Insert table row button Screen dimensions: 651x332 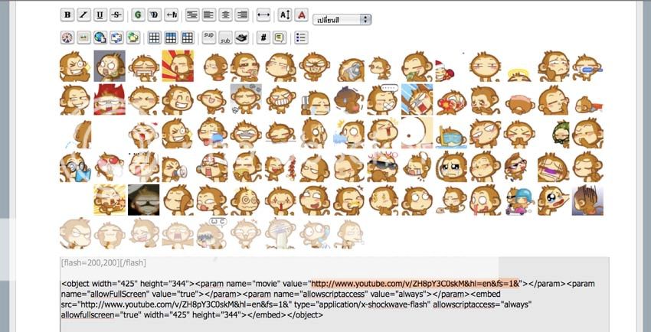coord(171,37)
